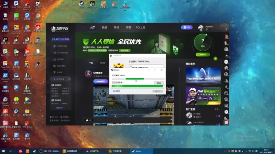Open WeGame shortcut at top of desktop
This screenshot has width=275, height=154.
(x=92, y=4)
